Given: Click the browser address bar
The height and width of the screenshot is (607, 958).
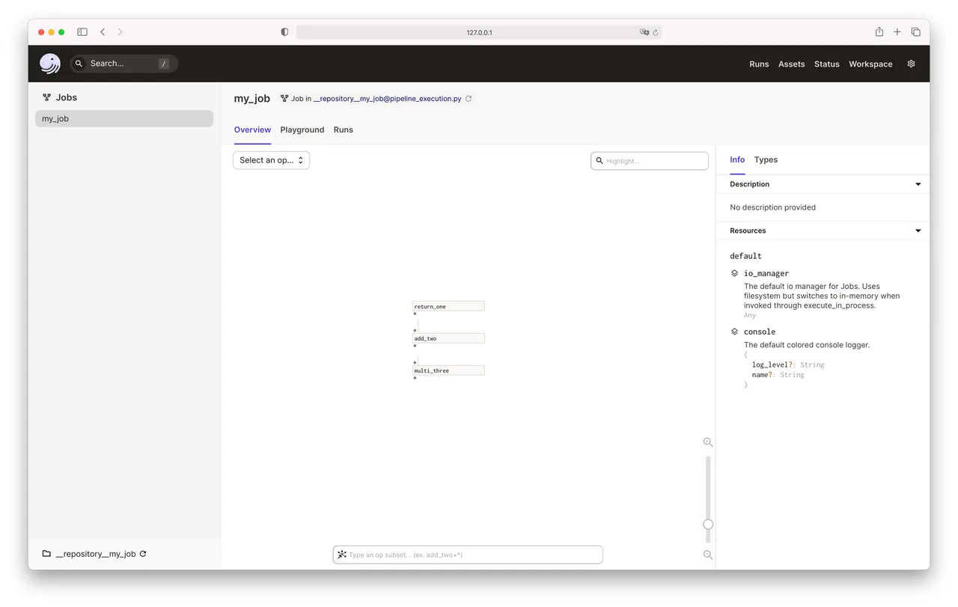Looking at the screenshot, I should (x=479, y=32).
